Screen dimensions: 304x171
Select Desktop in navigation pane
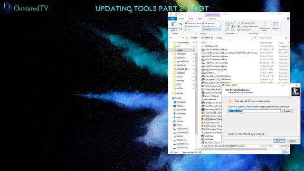(180, 106)
